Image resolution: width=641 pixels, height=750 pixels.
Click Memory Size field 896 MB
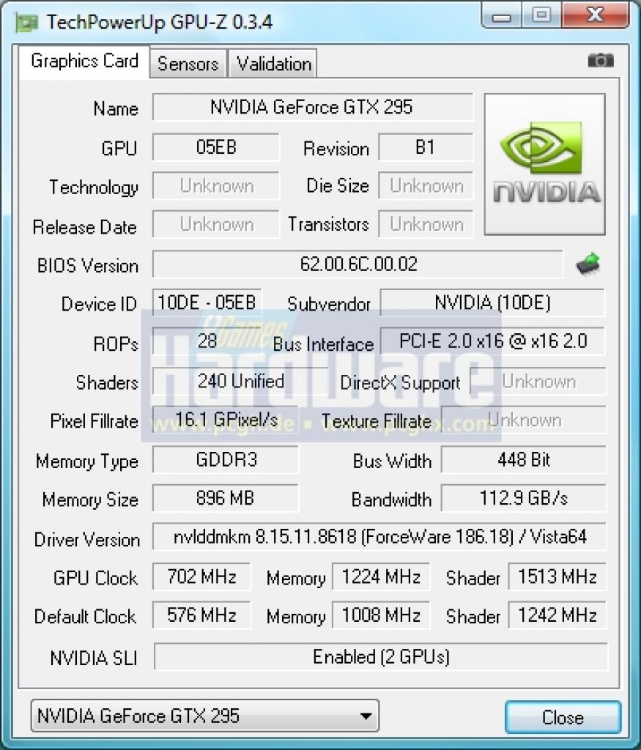tap(226, 498)
